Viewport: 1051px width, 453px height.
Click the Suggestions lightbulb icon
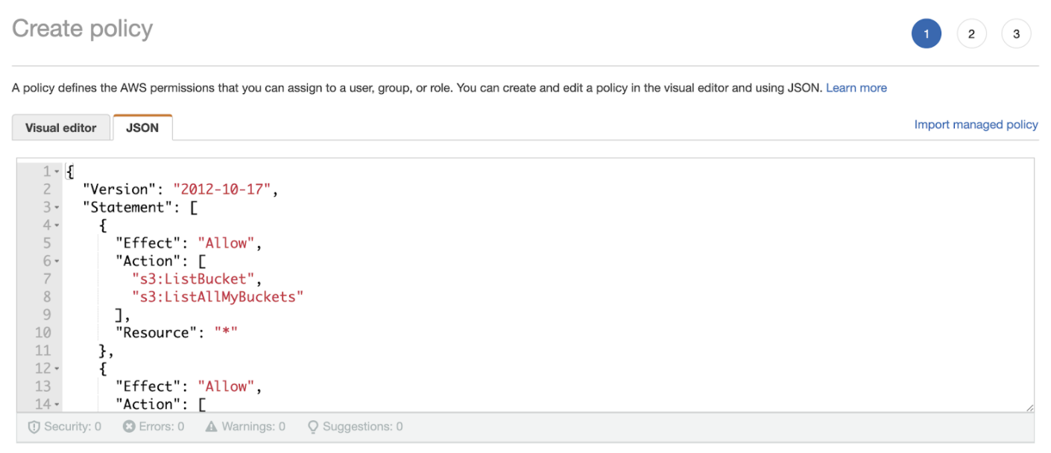(x=313, y=427)
